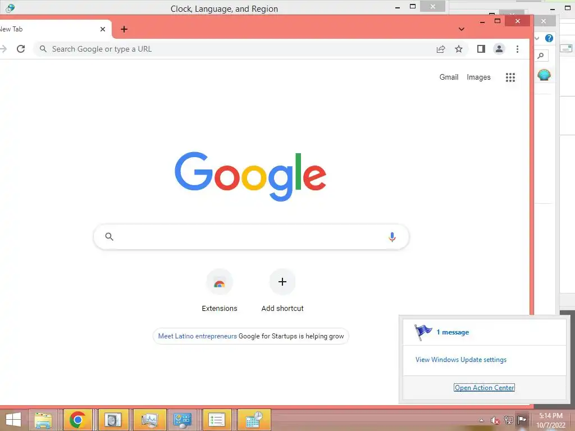
Task: Maximize the Clock, Language, and Region window
Action: click(413, 6)
